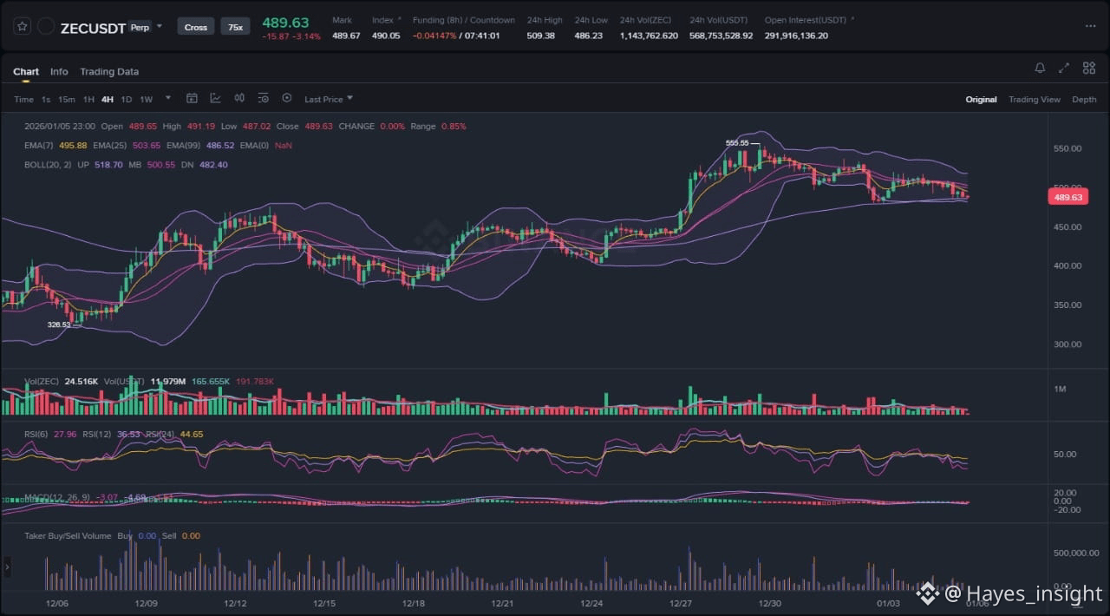The height and width of the screenshot is (616, 1110).
Task: Change the Cross margin mode
Action: point(196,27)
